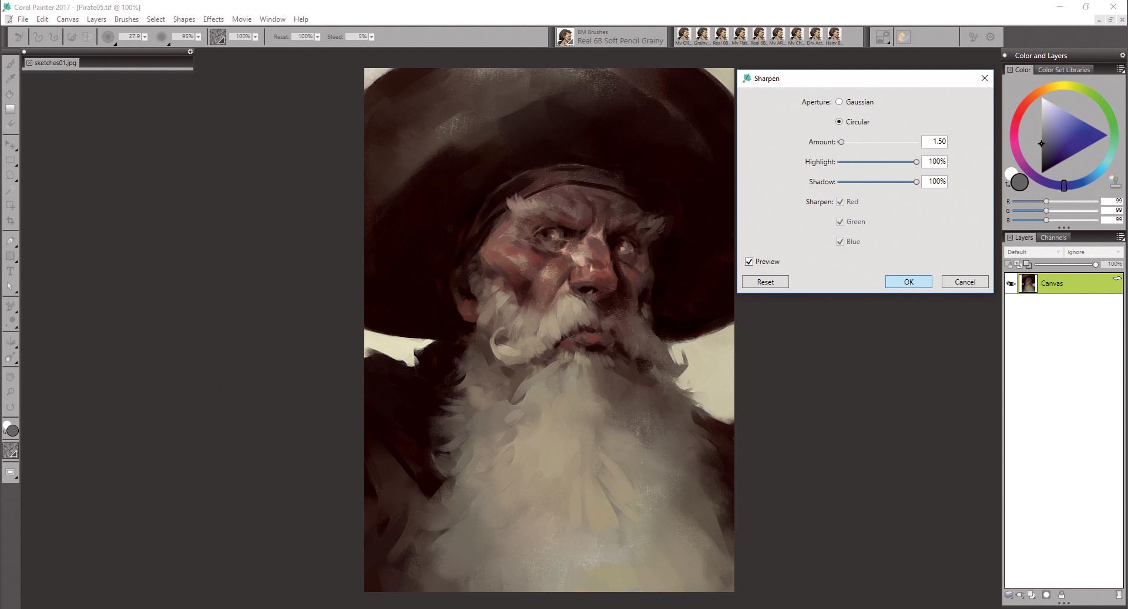Open grain dropdown showing 100%
Screen dimensions: 1128x609
255,36
